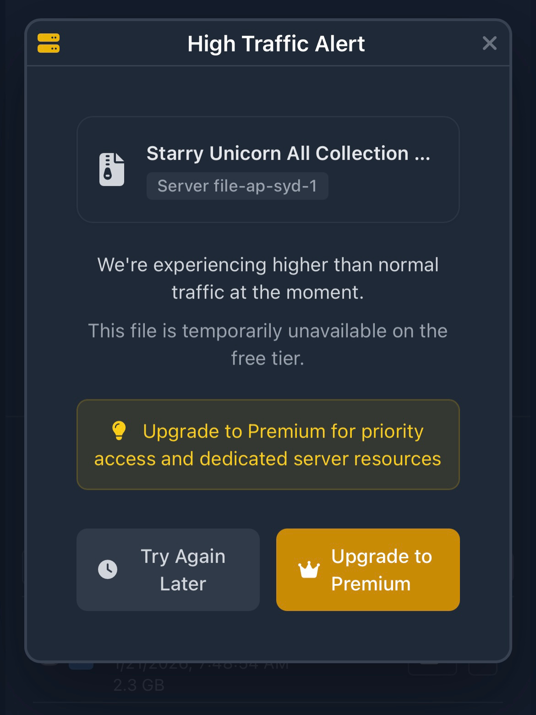Click the temporarily unavailable free tier notice
Viewport: 536px width, 715px height.
(268, 344)
